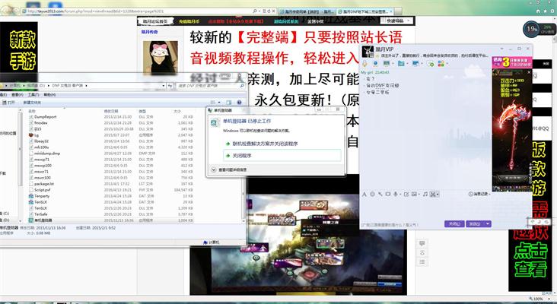This screenshot has width=557, height=304.
Task: Click 腊月论坛首页 in forum navigation bar
Action: point(155,21)
